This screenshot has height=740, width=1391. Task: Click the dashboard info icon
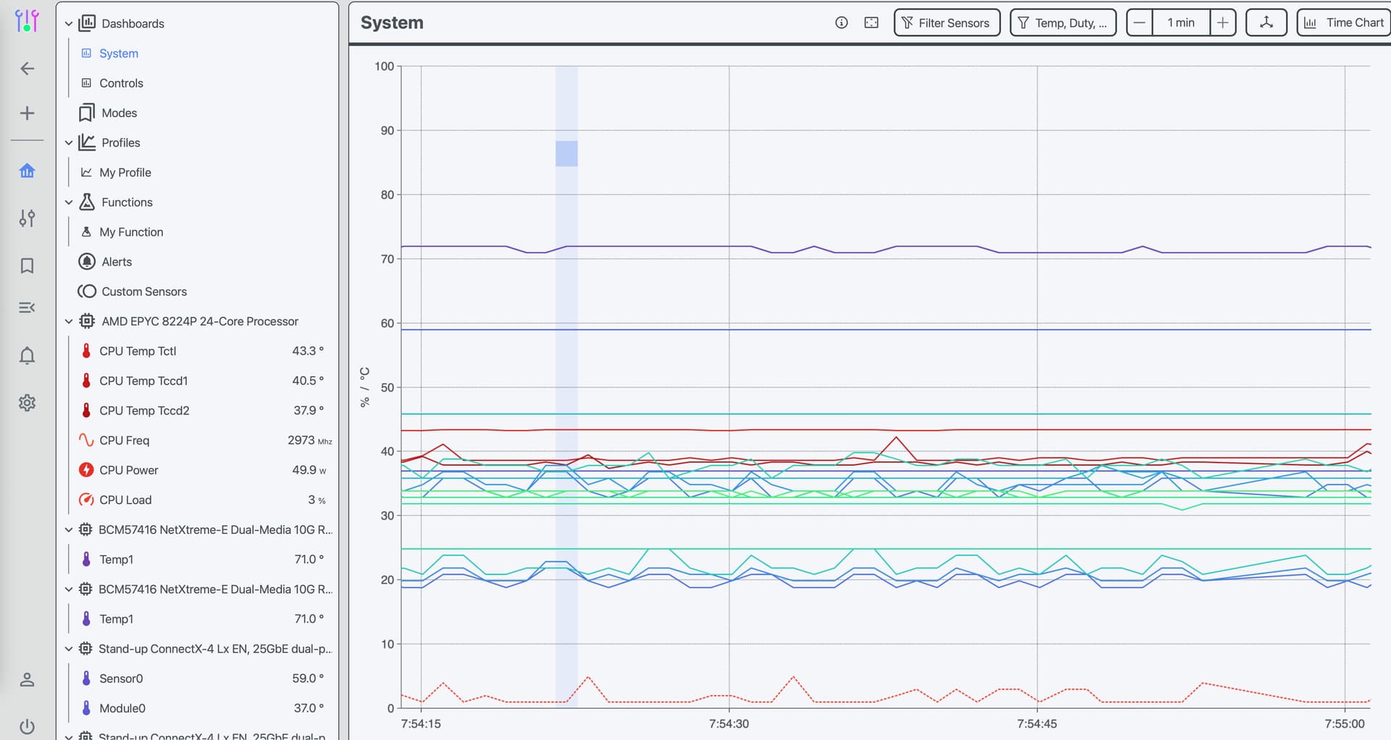pyautogui.click(x=841, y=22)
